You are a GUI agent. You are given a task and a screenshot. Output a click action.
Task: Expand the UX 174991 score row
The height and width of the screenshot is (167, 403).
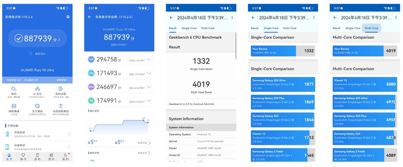tap(119, 101)
